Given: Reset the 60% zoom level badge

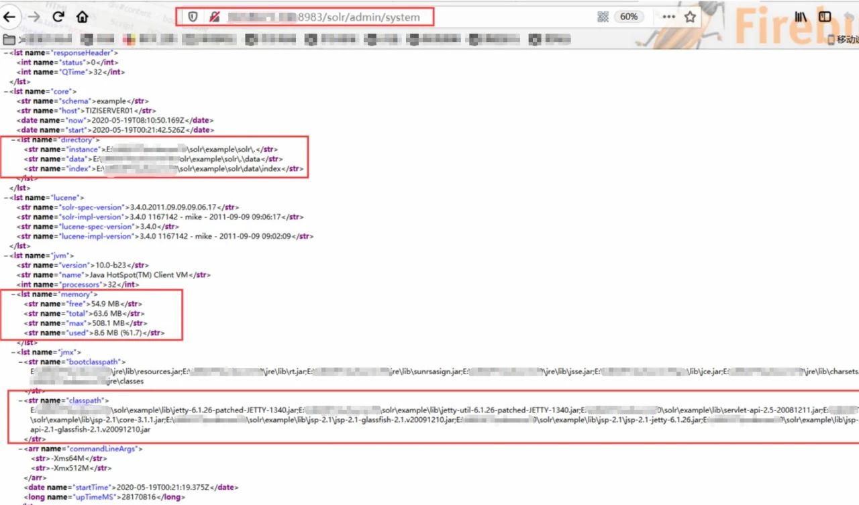Looking at the screenshot, I should (x=629, y=17).
